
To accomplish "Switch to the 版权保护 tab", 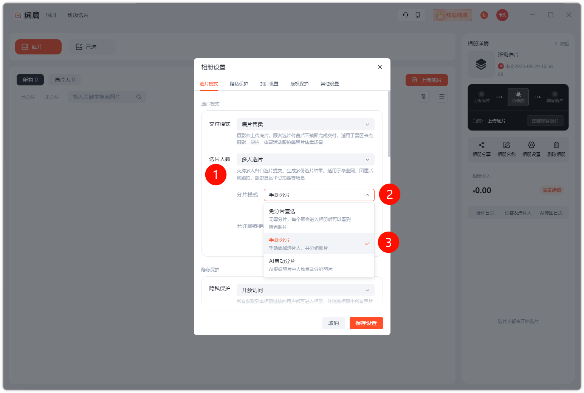I will 299,84.
